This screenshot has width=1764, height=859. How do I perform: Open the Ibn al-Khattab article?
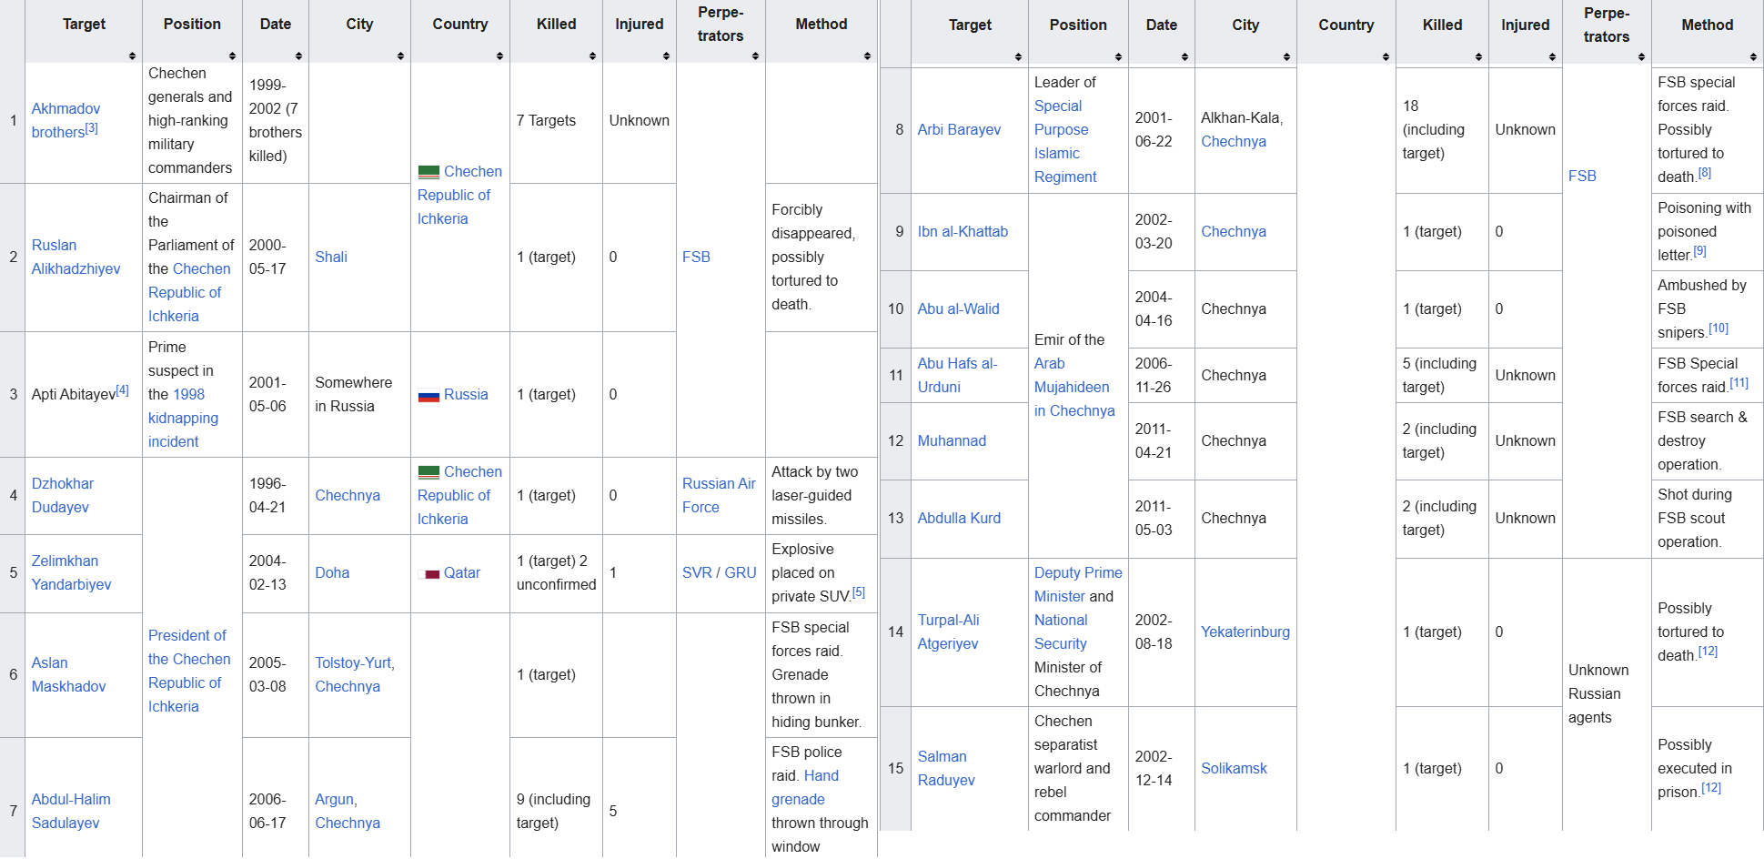(963, 231)
